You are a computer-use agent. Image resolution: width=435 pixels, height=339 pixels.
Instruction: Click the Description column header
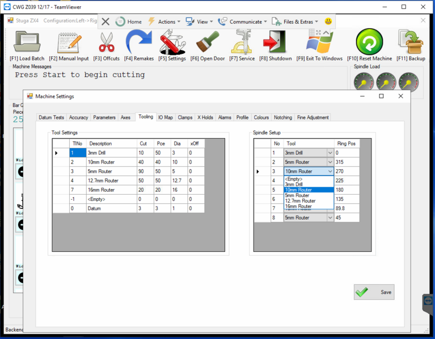pyautogui.click(x=112, y=144)
